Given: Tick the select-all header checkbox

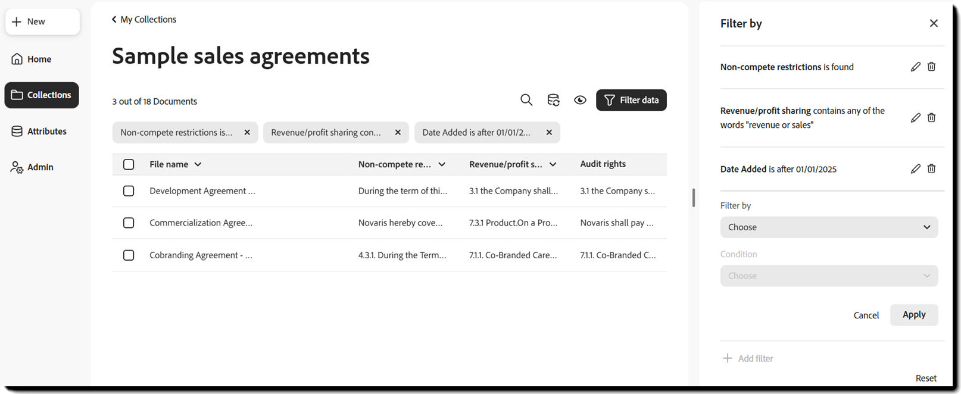Looking at the screenshot, I should [x=129, y=164].
